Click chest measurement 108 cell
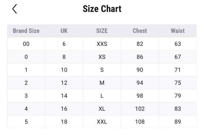Image resolution: width=204 pixels, height=138 pixels. [x=140, y=122]
